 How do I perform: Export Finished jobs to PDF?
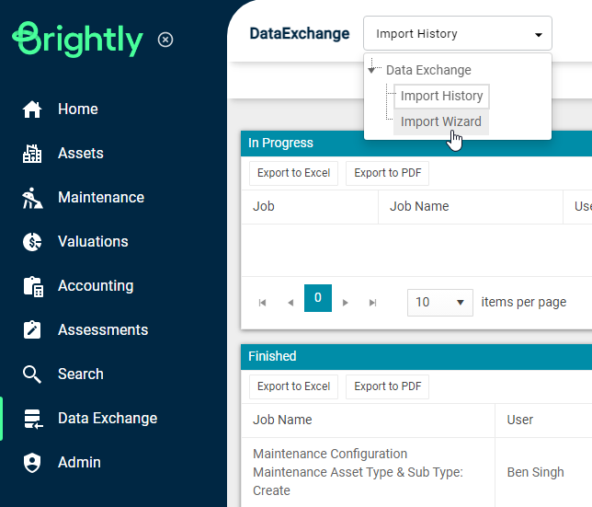[387, 386]
